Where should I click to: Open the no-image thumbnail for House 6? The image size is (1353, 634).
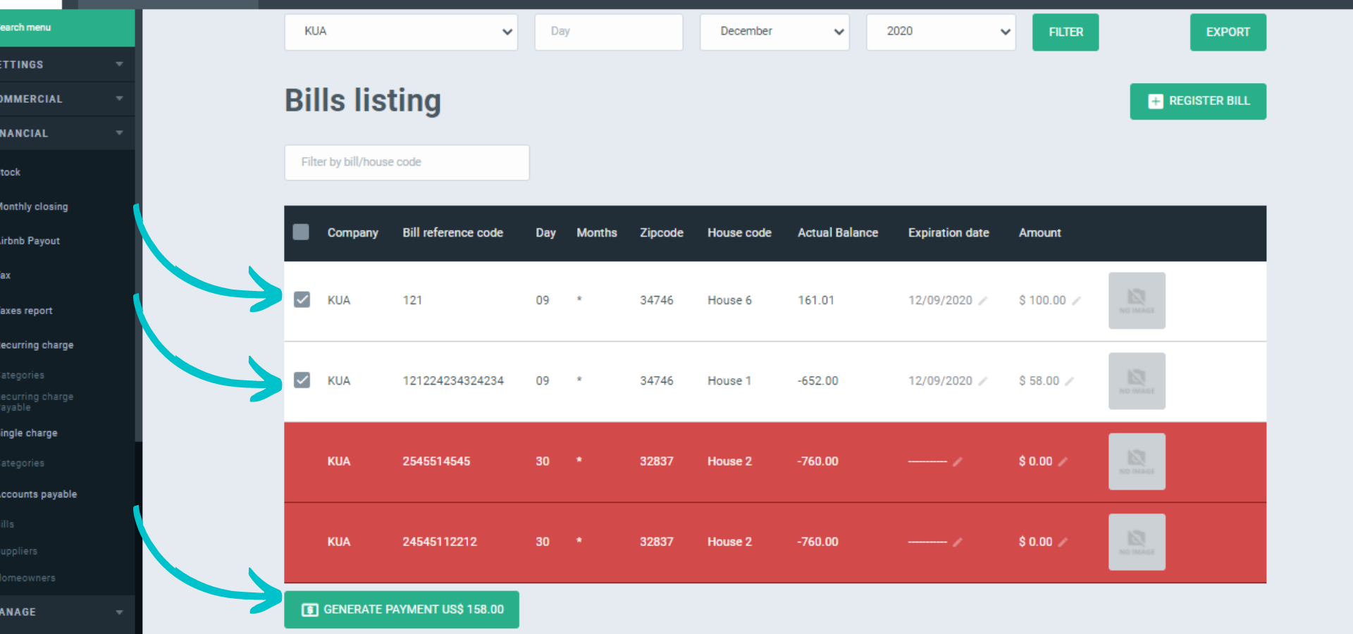(1136, 301)
